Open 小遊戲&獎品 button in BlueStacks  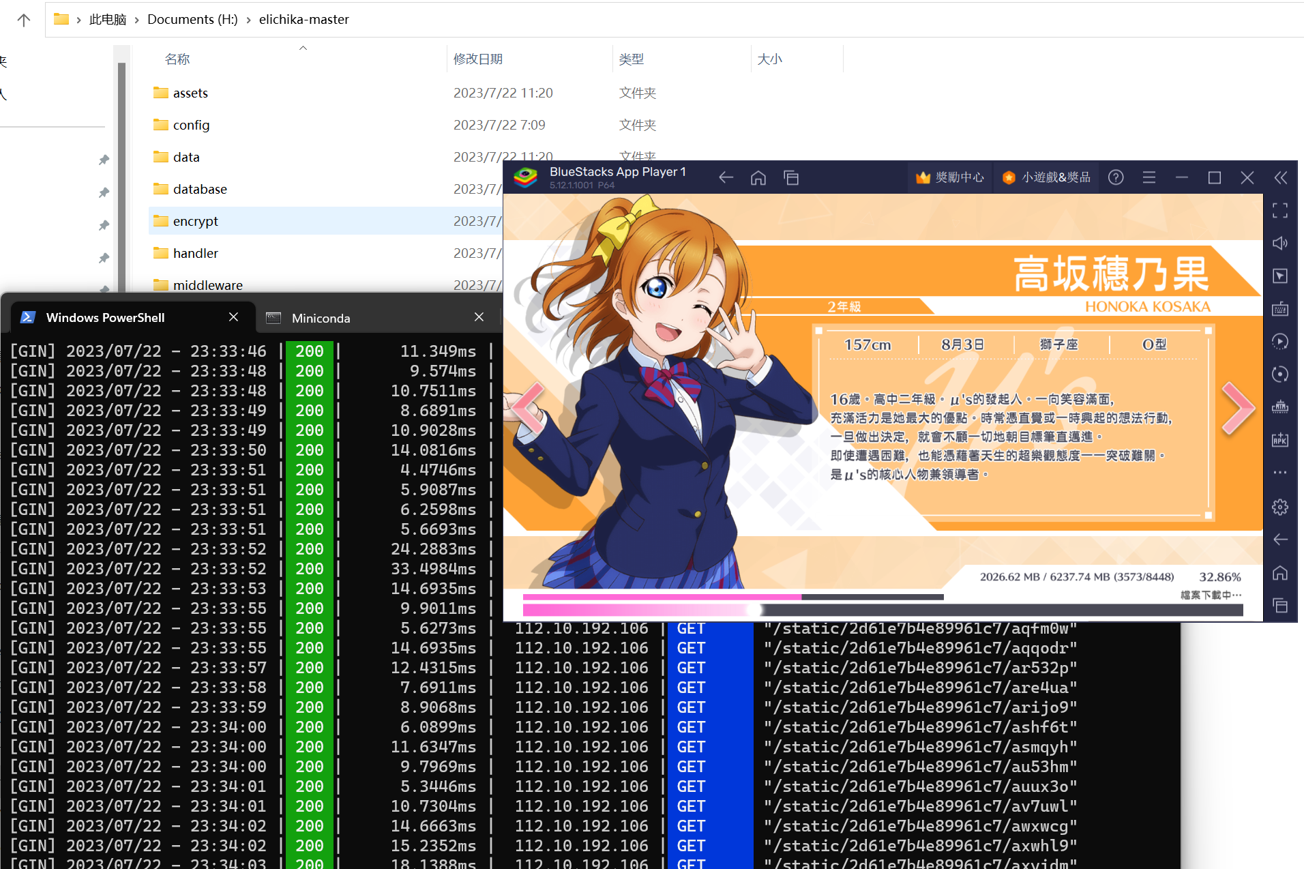pyautogui.click(x=1046, y=177)
